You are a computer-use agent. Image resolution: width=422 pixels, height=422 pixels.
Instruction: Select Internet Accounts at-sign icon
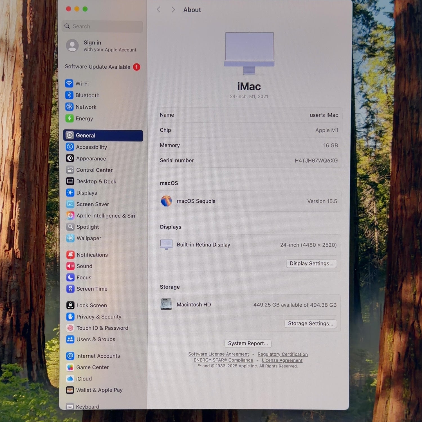[70, 356]
